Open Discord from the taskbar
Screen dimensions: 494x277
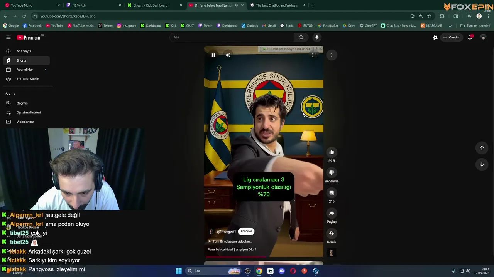(282, 271)
